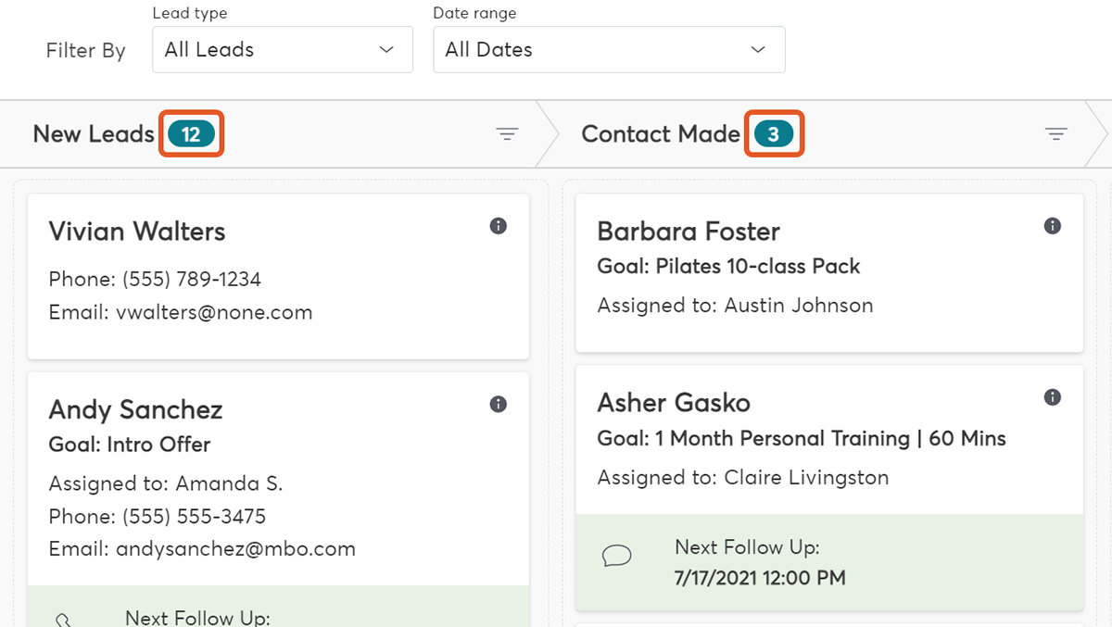
Task: Open the Asher Gasko lead name
Action: pyautogui.click(x=674, y=403)
